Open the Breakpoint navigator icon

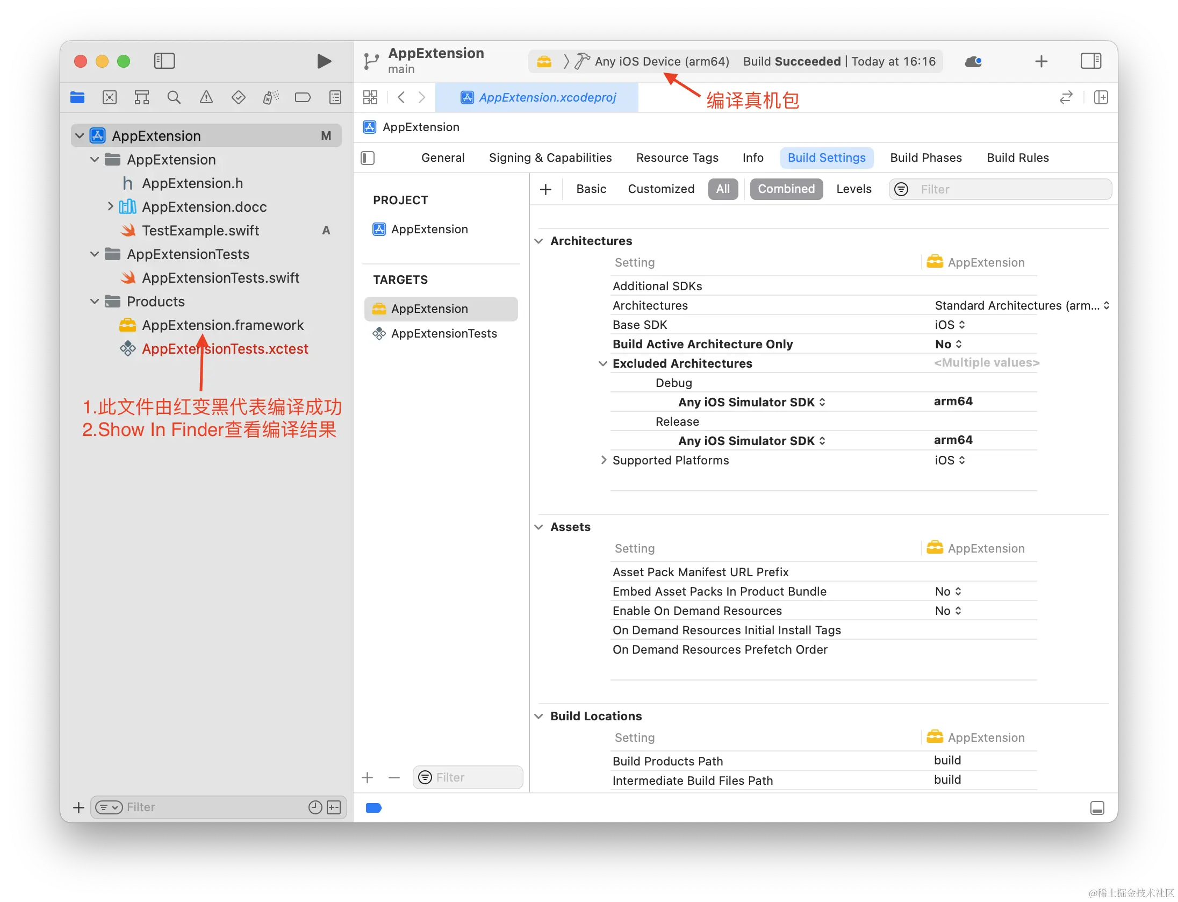tap(303, 97)
